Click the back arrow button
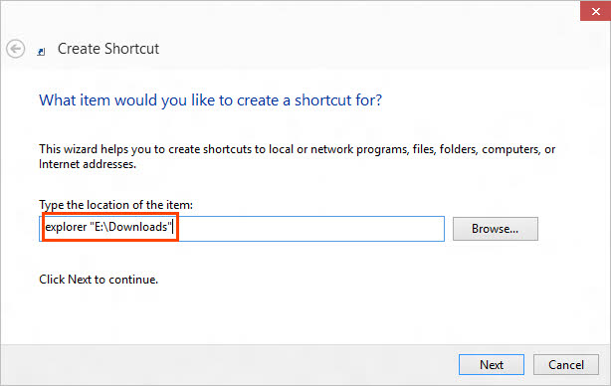Screen dimensions: 611x386 (x=16, y=49)
